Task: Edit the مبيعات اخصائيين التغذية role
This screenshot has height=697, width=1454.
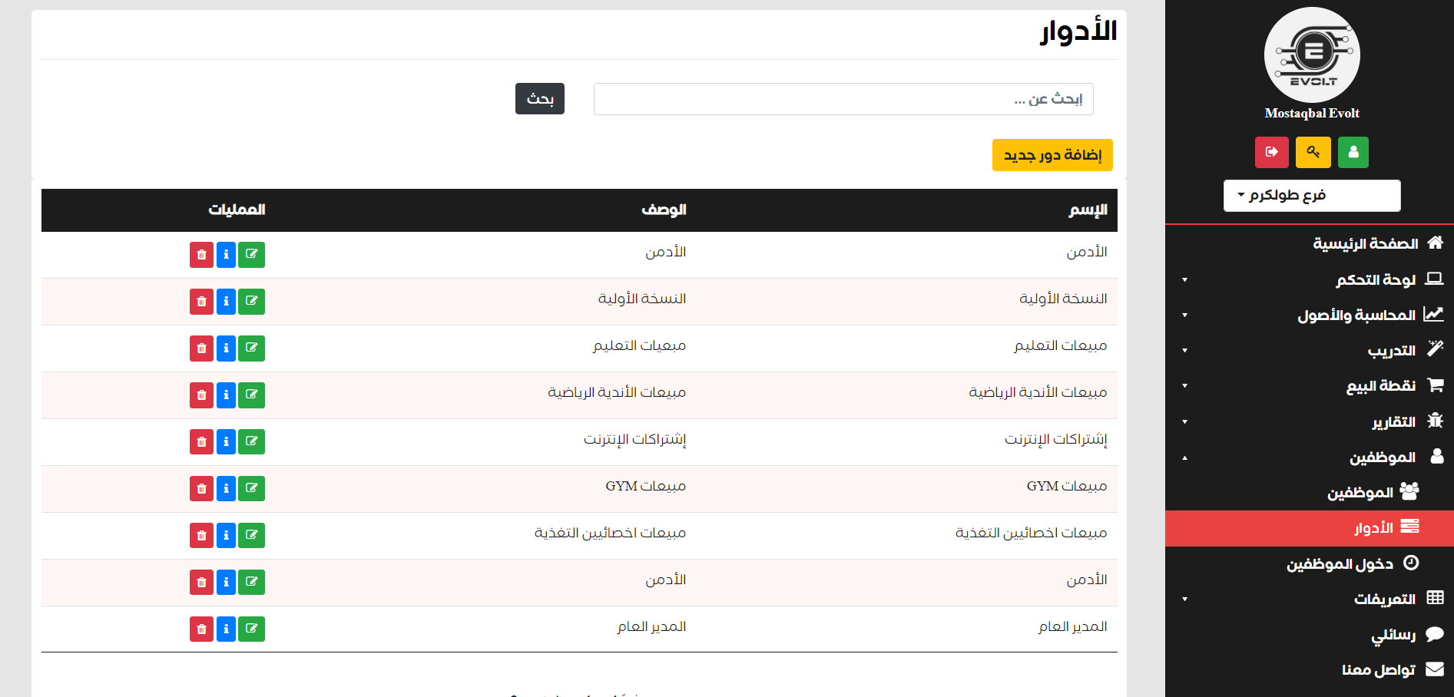Action: (251, 536)
